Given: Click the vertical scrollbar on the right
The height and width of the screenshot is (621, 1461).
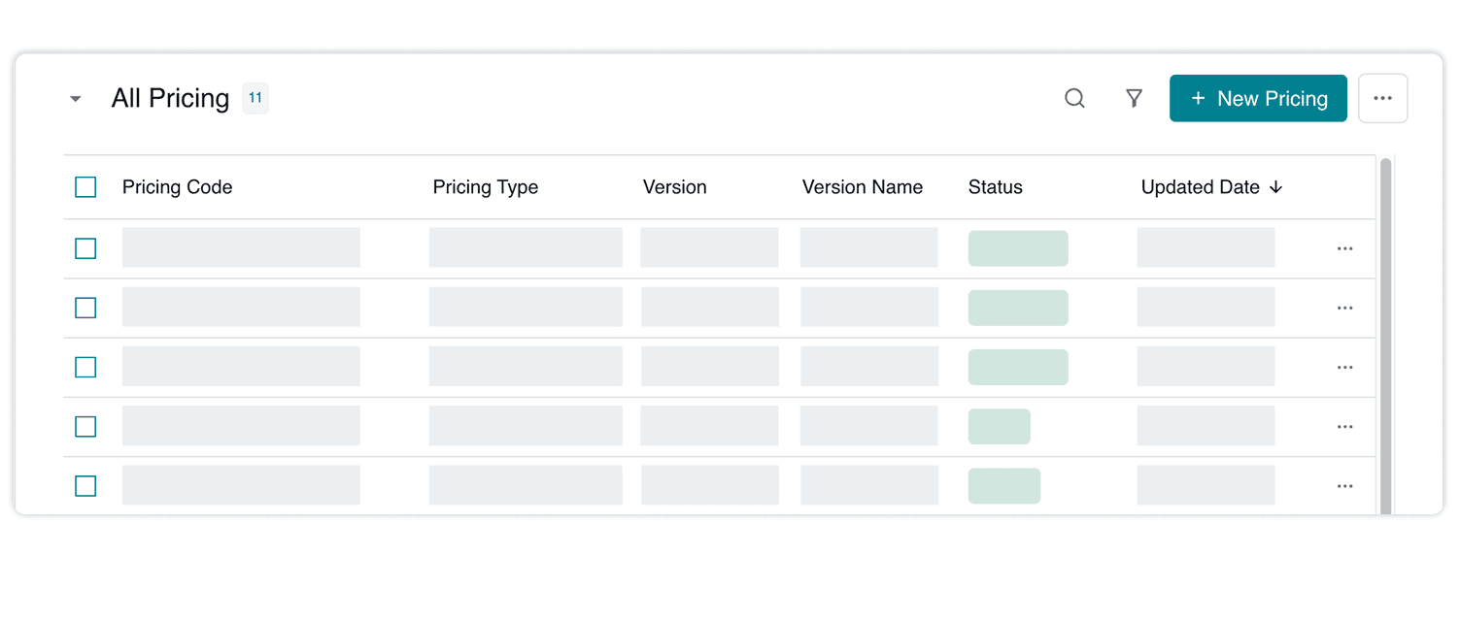Looking at the screenshot, I should point(1387,291).
